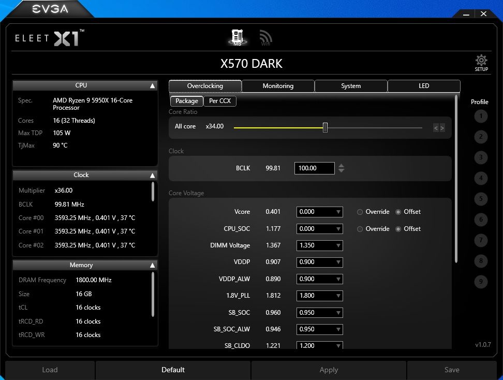Image resolution: width=503 pixels, height=380 pixels.
Task: Collapse the Clock info panel
Action: click(x=152, y=175)
